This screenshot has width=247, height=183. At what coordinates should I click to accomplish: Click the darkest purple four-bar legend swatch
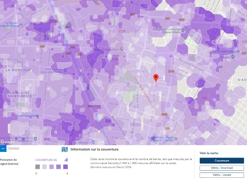pyautogui.click(x=65, y=167)
